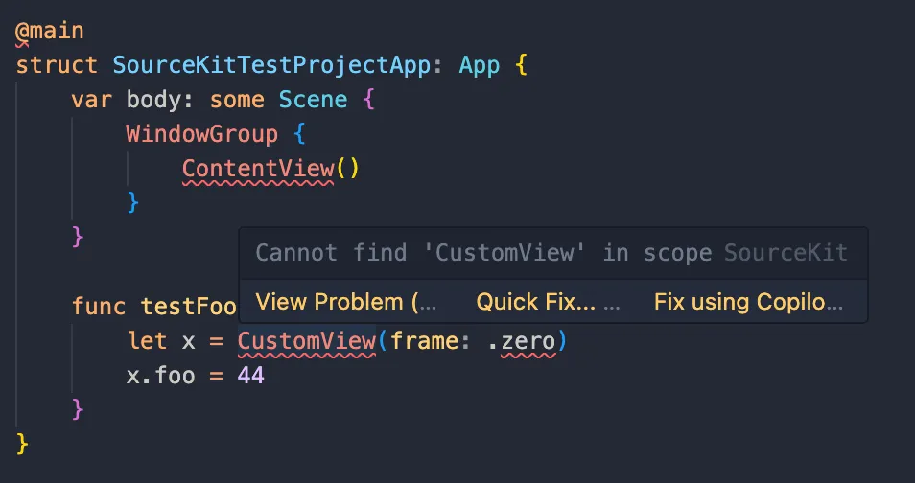
Task: Click the var keyword before body
Action: [91, 100]
